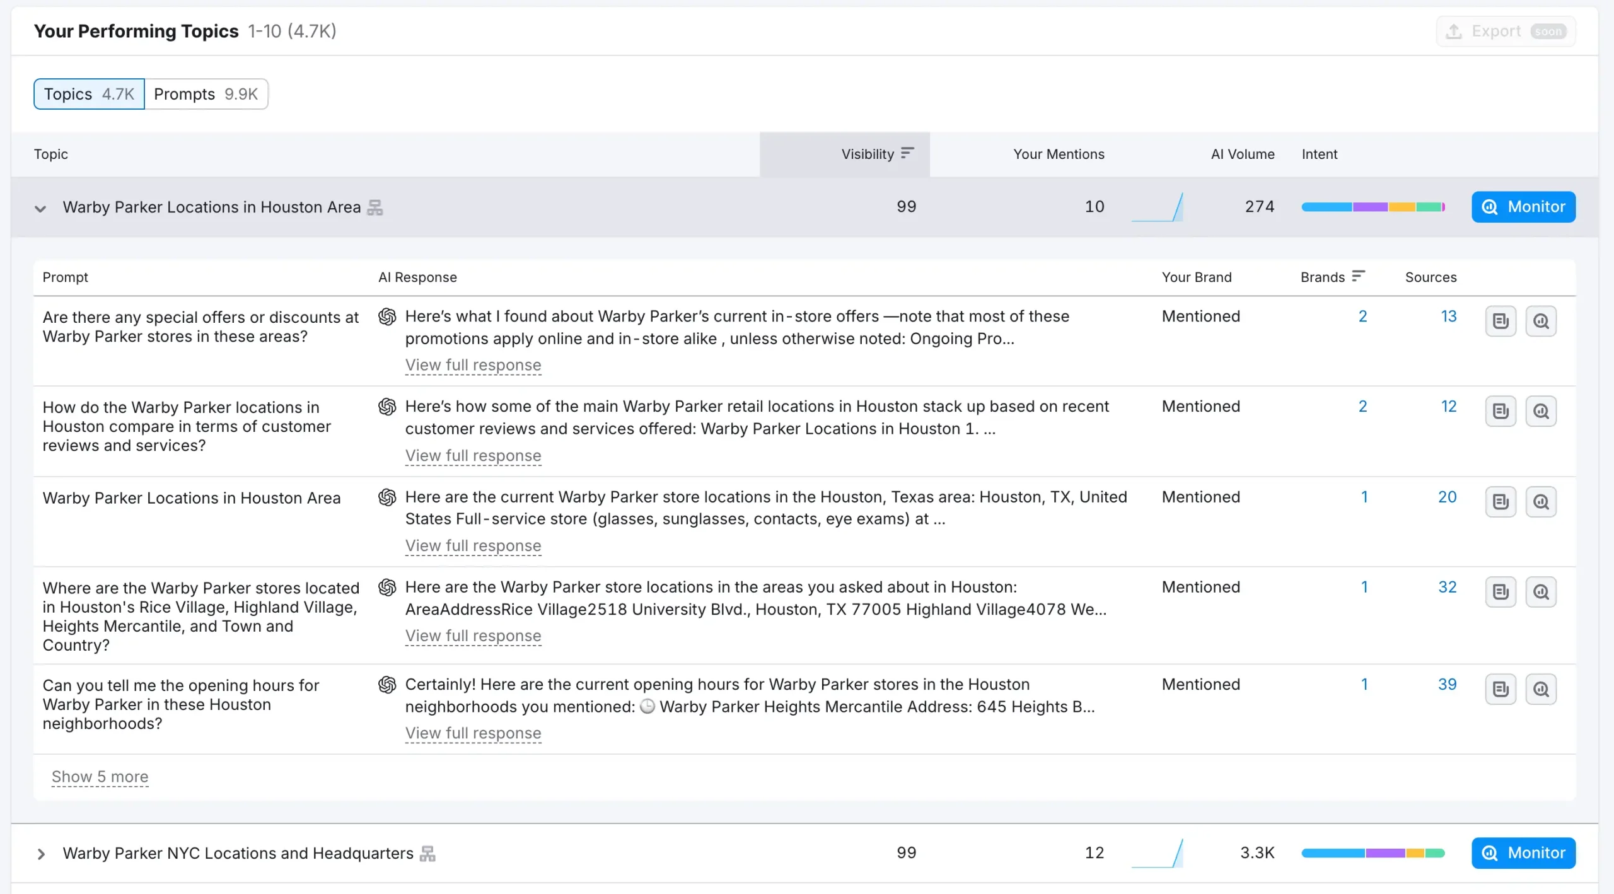1614x894 pixels.
Task: Click the monitor-prompt magnifier icon in the special offers row
Action: 1540,321
